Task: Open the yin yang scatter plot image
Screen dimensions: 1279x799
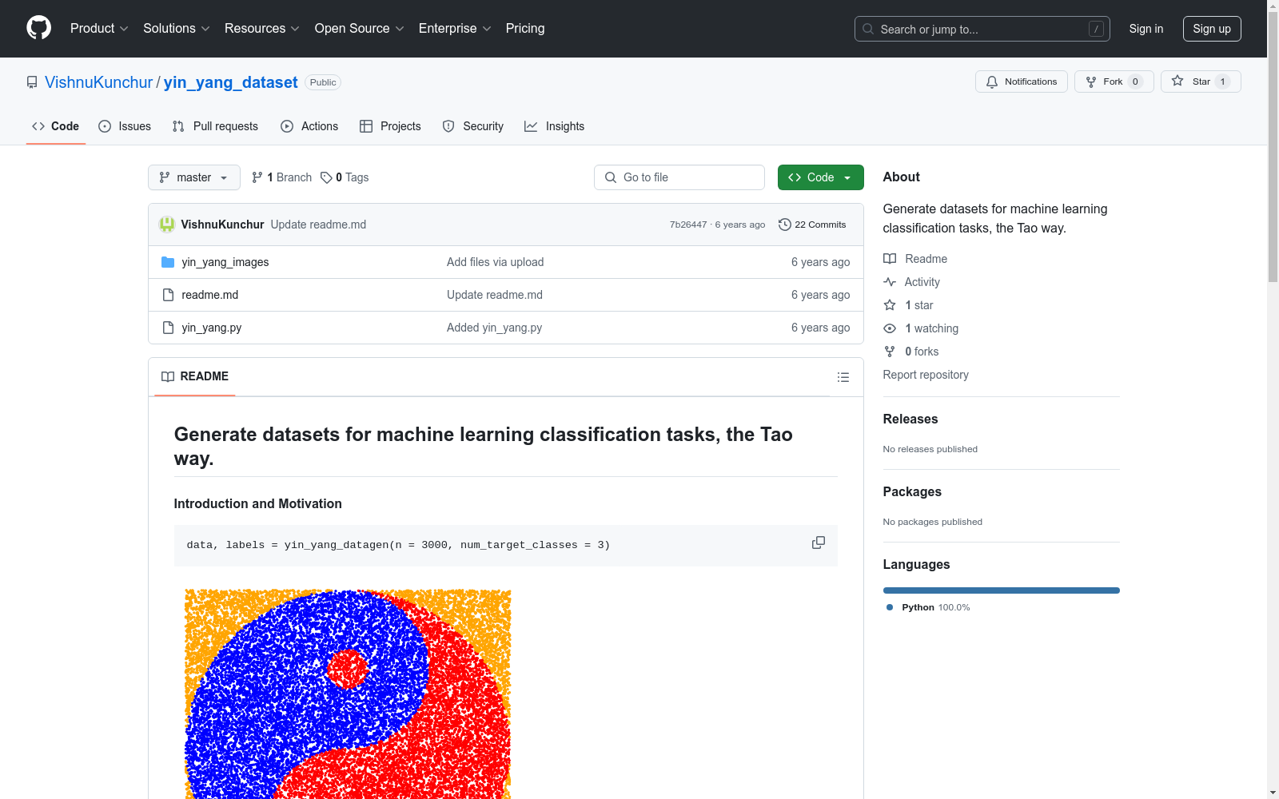Action: coord(348,694)
